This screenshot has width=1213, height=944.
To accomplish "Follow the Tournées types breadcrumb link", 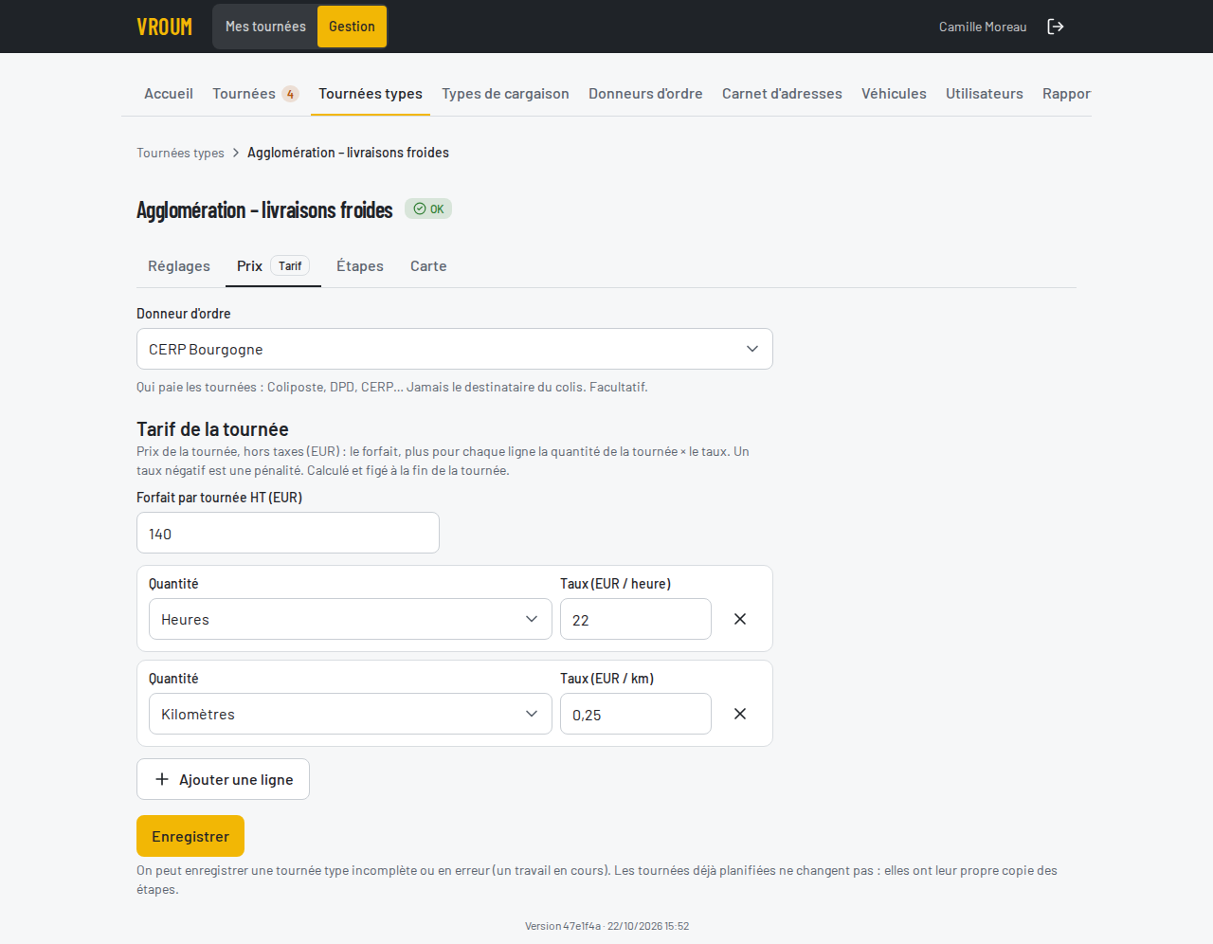I will [x=180, y=153].
